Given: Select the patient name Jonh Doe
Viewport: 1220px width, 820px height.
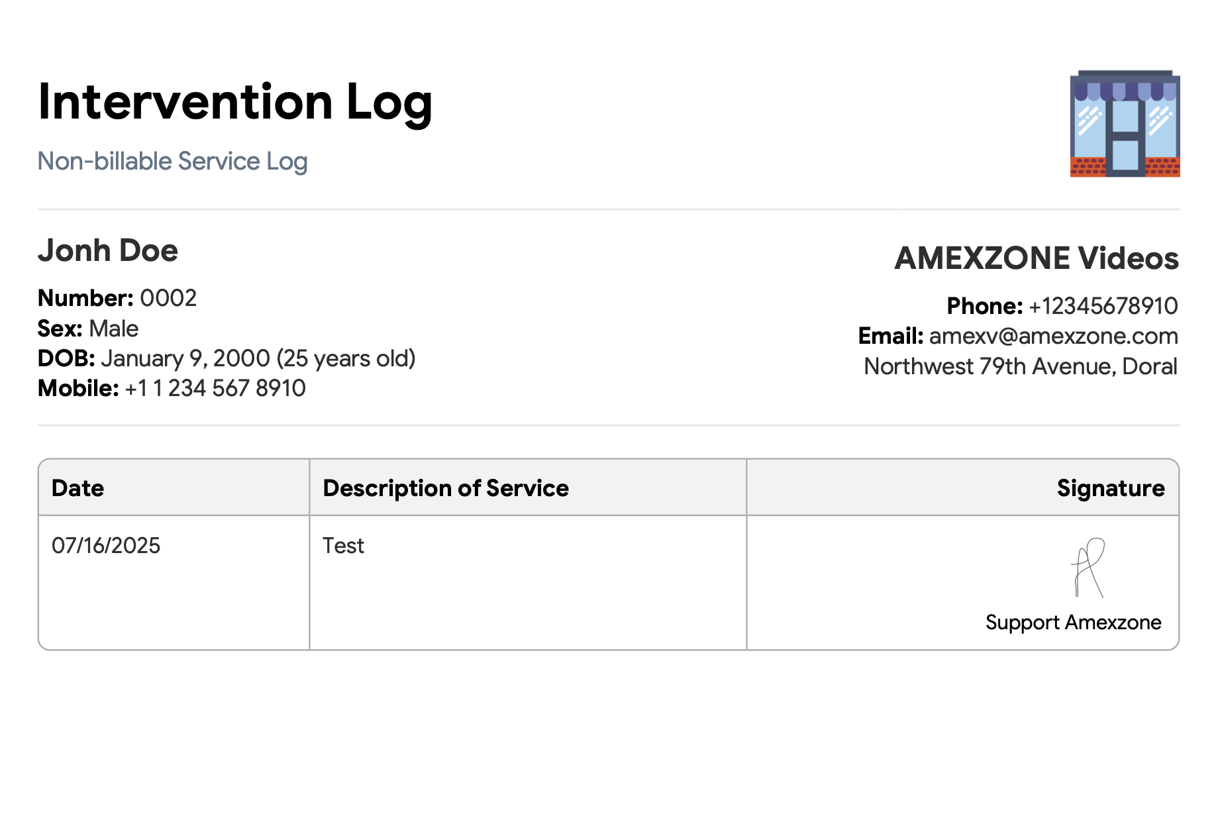Looking at the screenshot, I should click(x=108, y=251).
